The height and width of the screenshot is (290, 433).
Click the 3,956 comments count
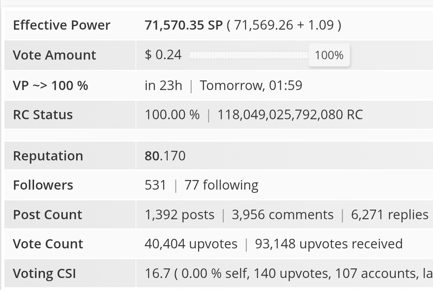[283, 214]
